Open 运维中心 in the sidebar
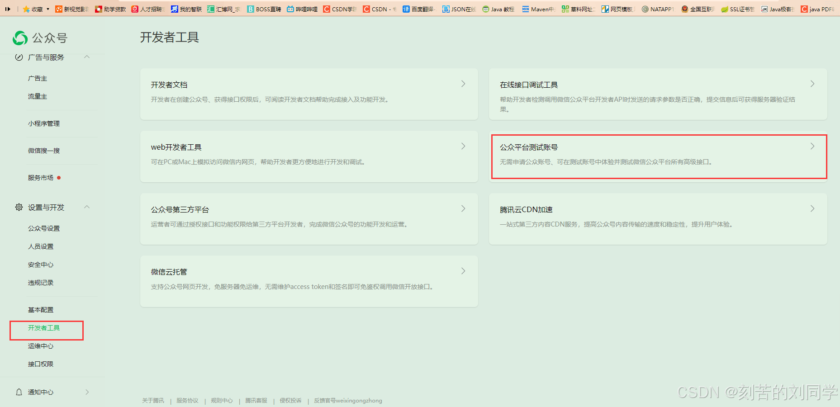 coord(41,346)
